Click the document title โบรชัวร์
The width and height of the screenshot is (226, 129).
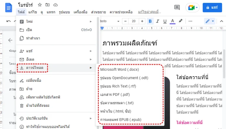click(x=26, y=5)
